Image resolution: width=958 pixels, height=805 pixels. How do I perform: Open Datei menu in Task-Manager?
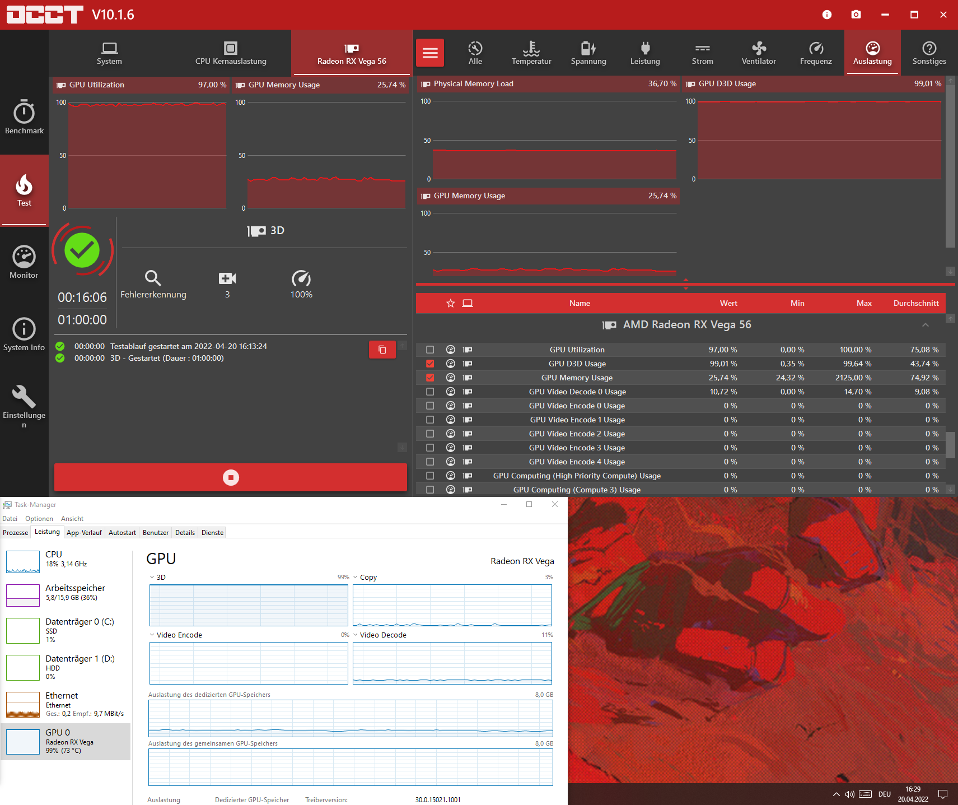click(x=10, y=519)
